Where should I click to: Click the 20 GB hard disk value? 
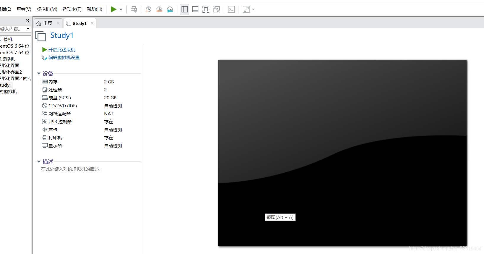pyautogui.click(x=110, y=98)
